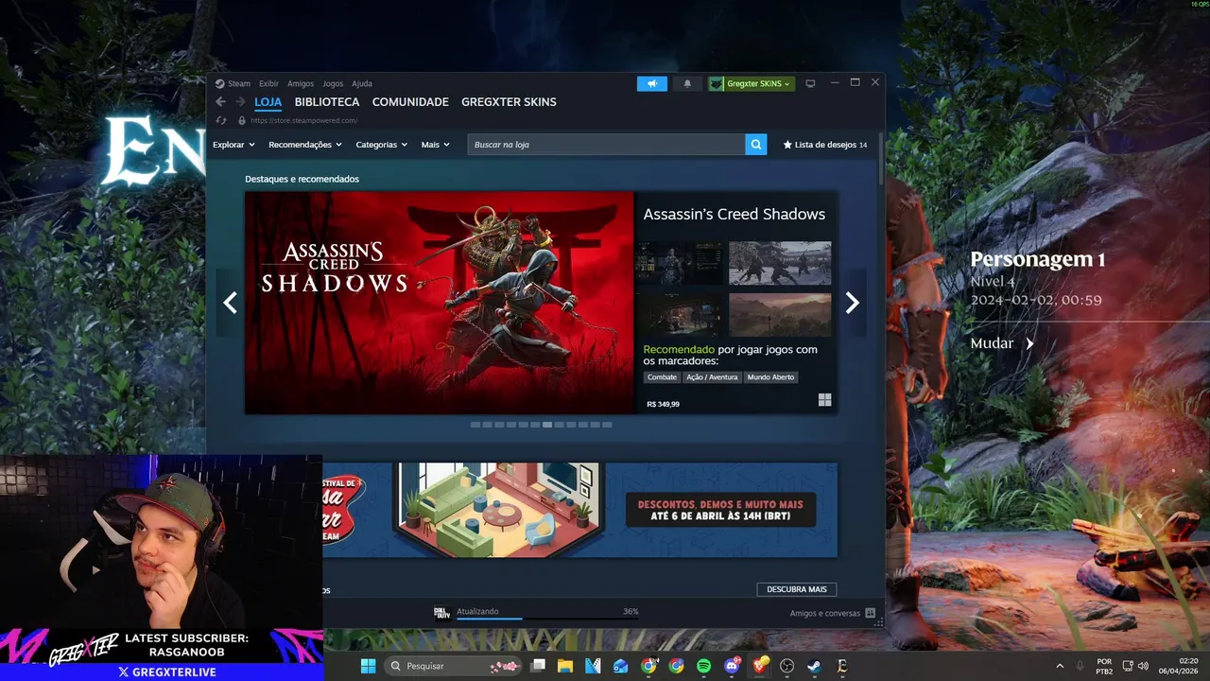Image resolution: width=1210 pixels, height=681 pixels.
Task: Expand the Mais dropdown
Action: (435, 145)
